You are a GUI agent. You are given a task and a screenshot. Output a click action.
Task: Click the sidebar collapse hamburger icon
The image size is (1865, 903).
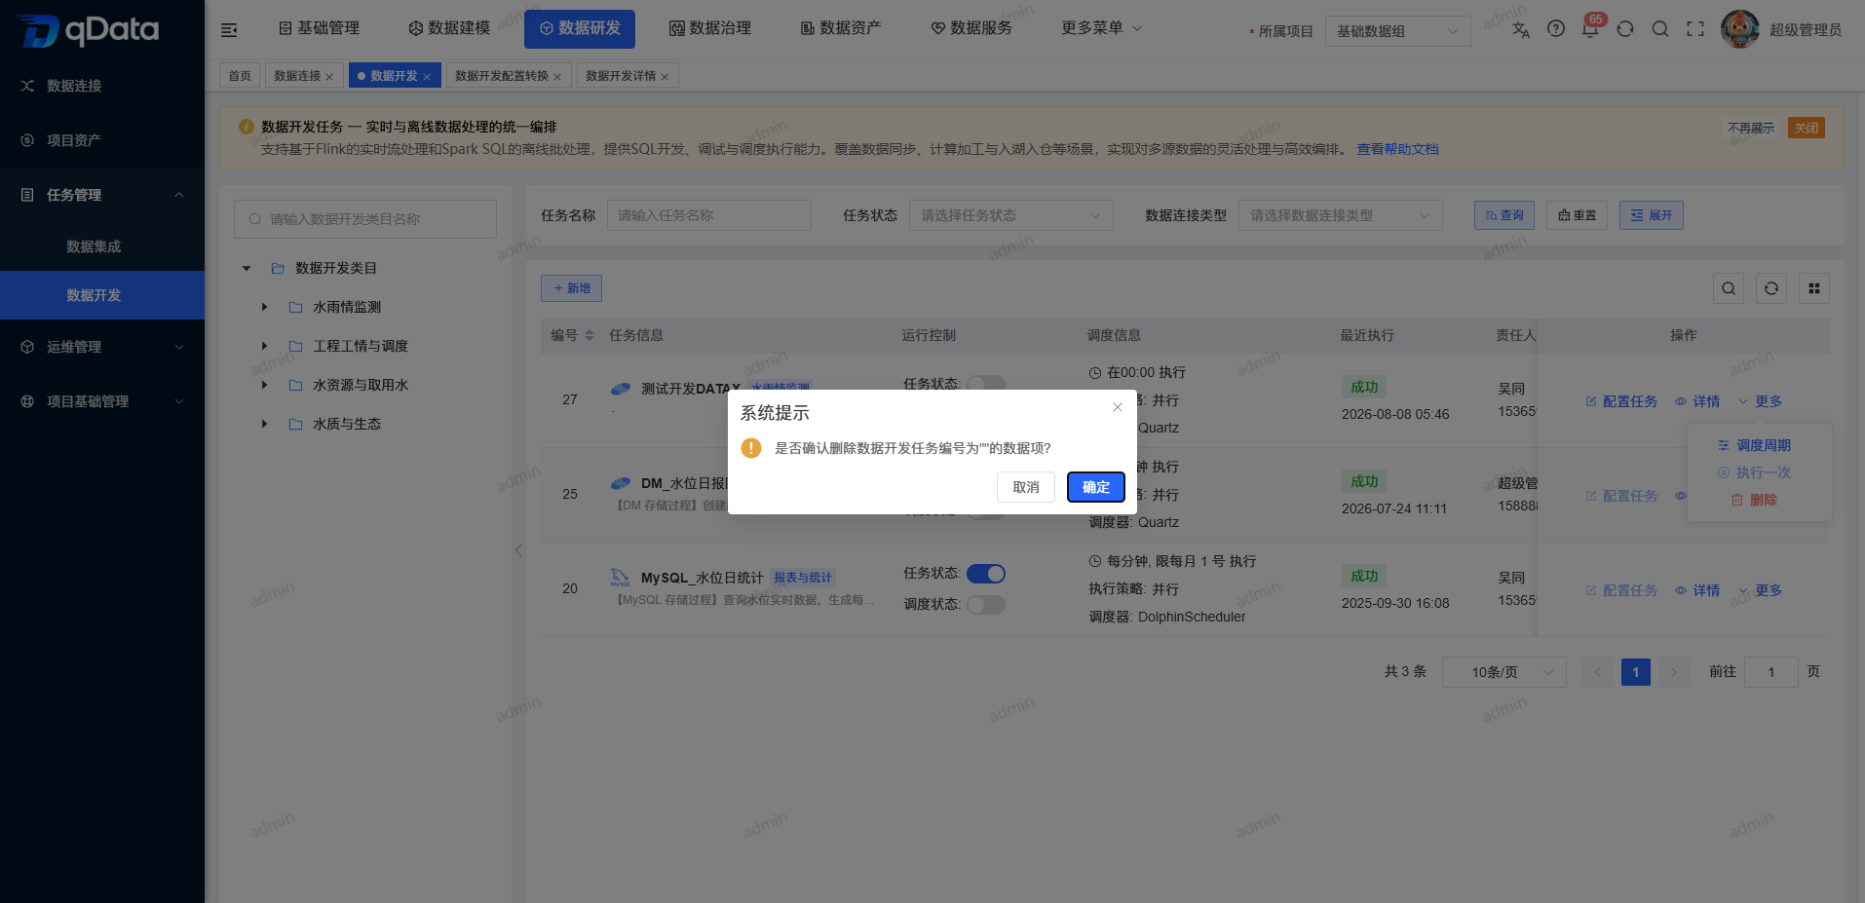229,30
